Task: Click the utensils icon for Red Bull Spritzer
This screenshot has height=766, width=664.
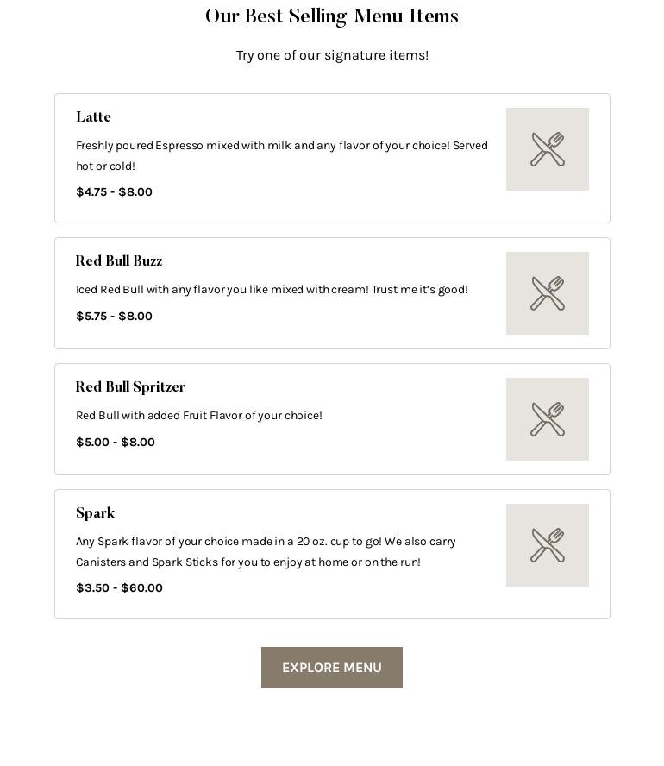Action: click(548, 419)
